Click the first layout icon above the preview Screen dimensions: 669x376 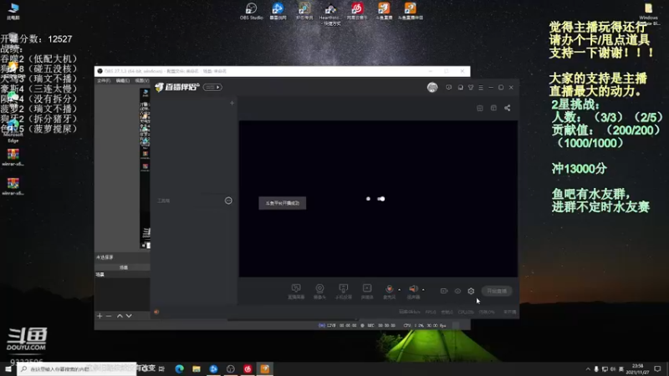pos(480,109)
